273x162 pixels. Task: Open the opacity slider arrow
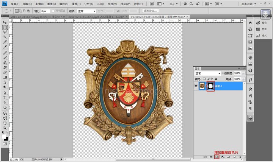click(243, 73)
